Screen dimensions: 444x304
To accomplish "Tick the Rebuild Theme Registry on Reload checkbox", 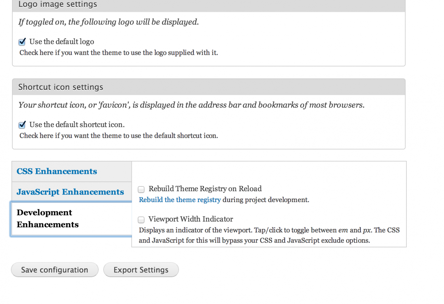I will pos(141,189).
